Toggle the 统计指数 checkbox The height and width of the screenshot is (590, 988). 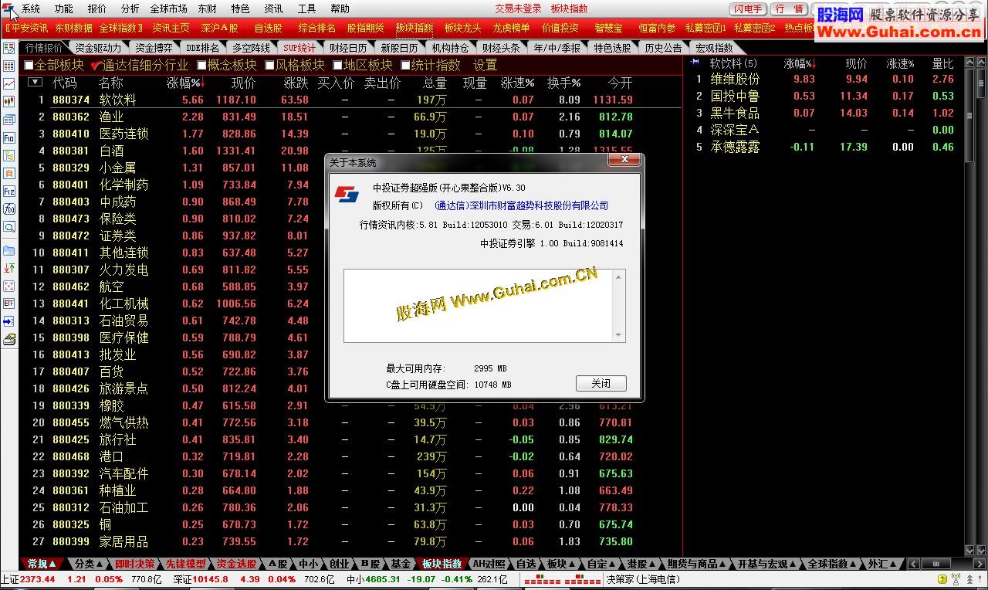405,66
